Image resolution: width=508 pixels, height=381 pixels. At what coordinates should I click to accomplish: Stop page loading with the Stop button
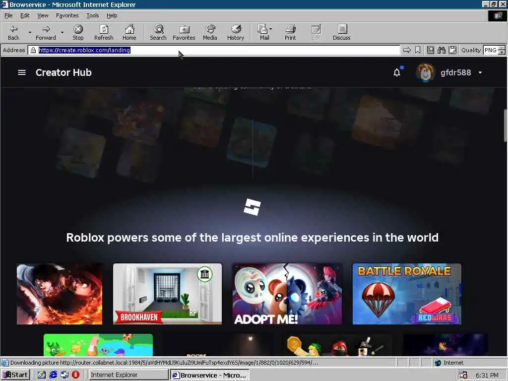click(78, 32)
